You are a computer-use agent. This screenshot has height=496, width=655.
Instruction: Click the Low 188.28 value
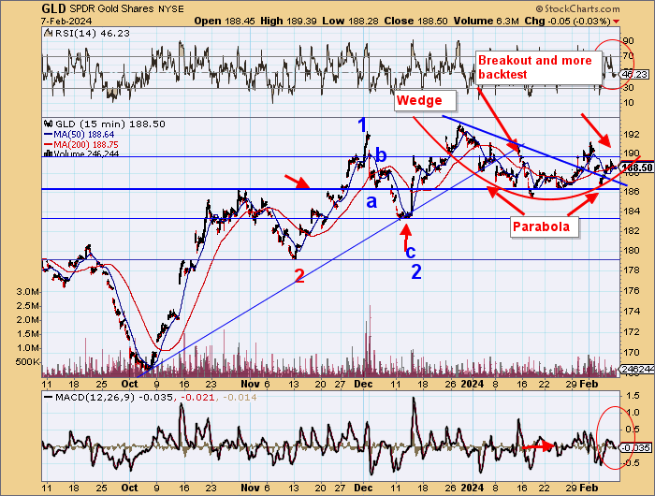353,21
